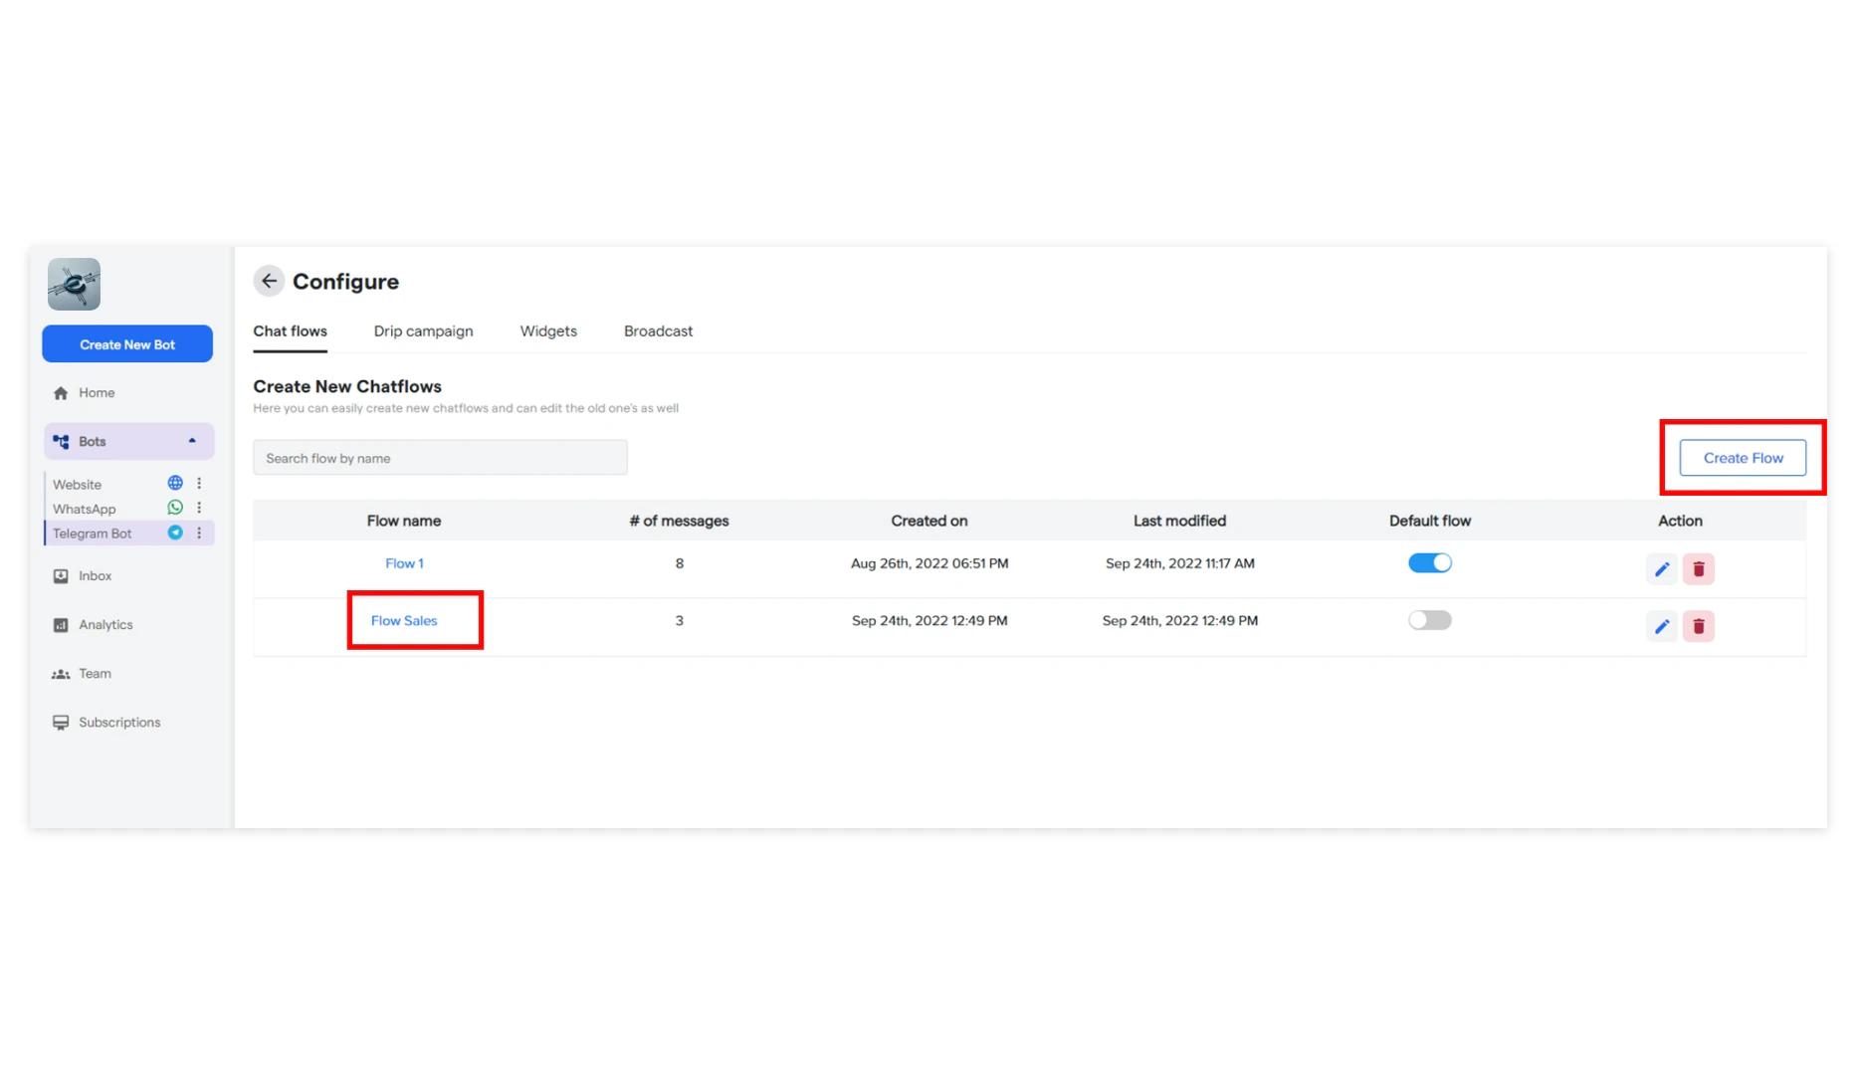
Task: Click the Inbox tray icon
Action: (x=61, y=576)
